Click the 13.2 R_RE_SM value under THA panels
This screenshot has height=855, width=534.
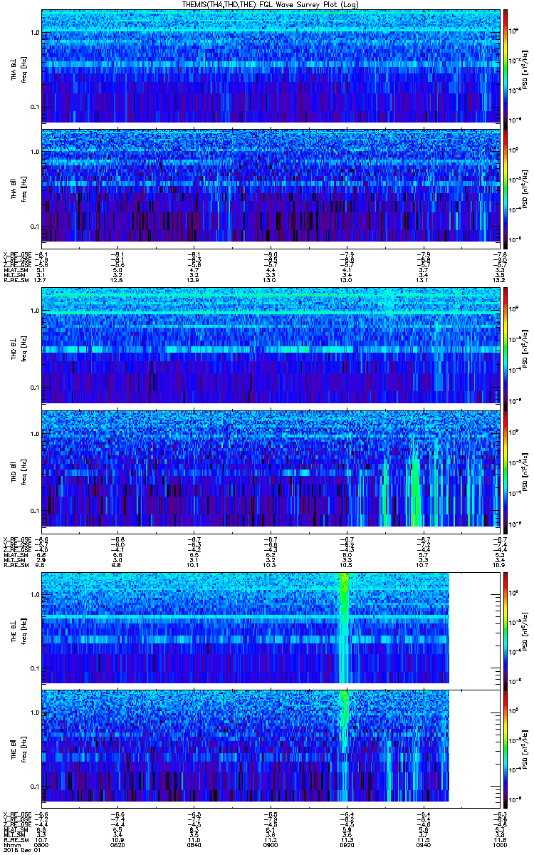(x=498, y=281)
